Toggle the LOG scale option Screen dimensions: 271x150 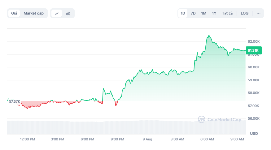click(x=244, y=13)
